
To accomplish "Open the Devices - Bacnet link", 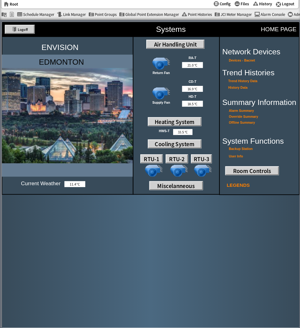I will 242,60.
